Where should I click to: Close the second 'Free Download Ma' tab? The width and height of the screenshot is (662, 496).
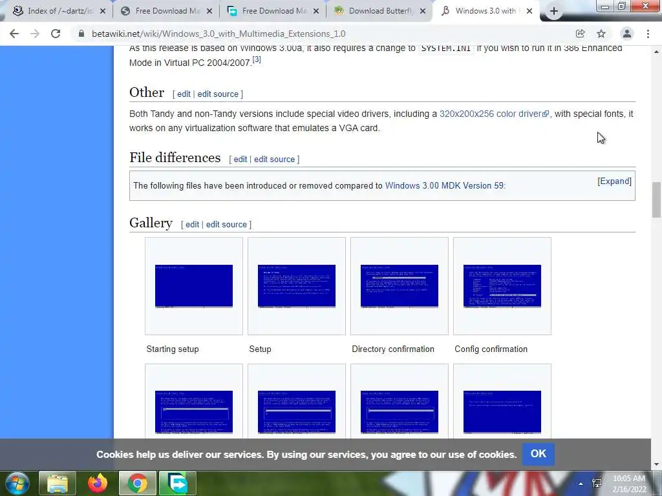[x=315, y=12]
